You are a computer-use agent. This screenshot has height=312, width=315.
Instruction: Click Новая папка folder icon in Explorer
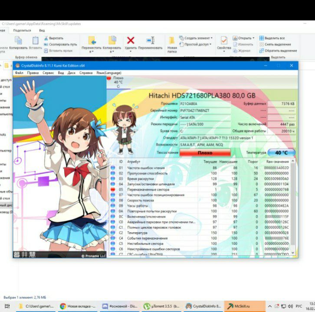(x=172, y=40)
